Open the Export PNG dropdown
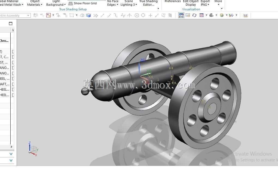278x170 pixels. 205,3
